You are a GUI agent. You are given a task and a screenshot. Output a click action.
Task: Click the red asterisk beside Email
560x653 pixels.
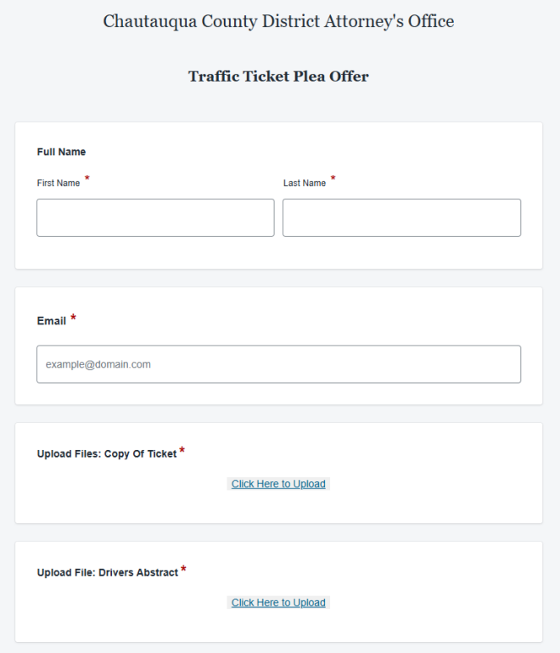click(73, 318)
